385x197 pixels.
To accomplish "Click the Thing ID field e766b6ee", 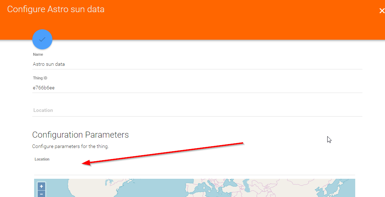I will [x=197, y=88].
